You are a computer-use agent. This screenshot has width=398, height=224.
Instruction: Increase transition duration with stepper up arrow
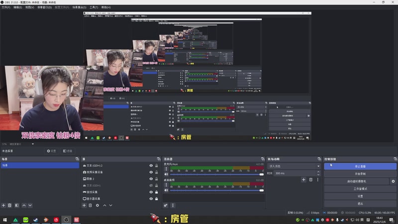pyautogui.click(x=318, y=172)
